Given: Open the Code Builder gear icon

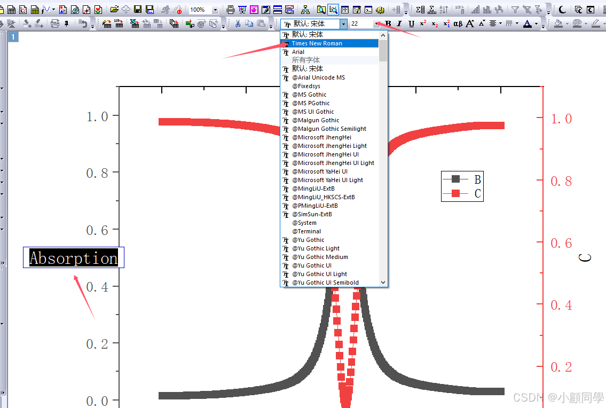Looking at the screenshot, I should tap(380, 10).
